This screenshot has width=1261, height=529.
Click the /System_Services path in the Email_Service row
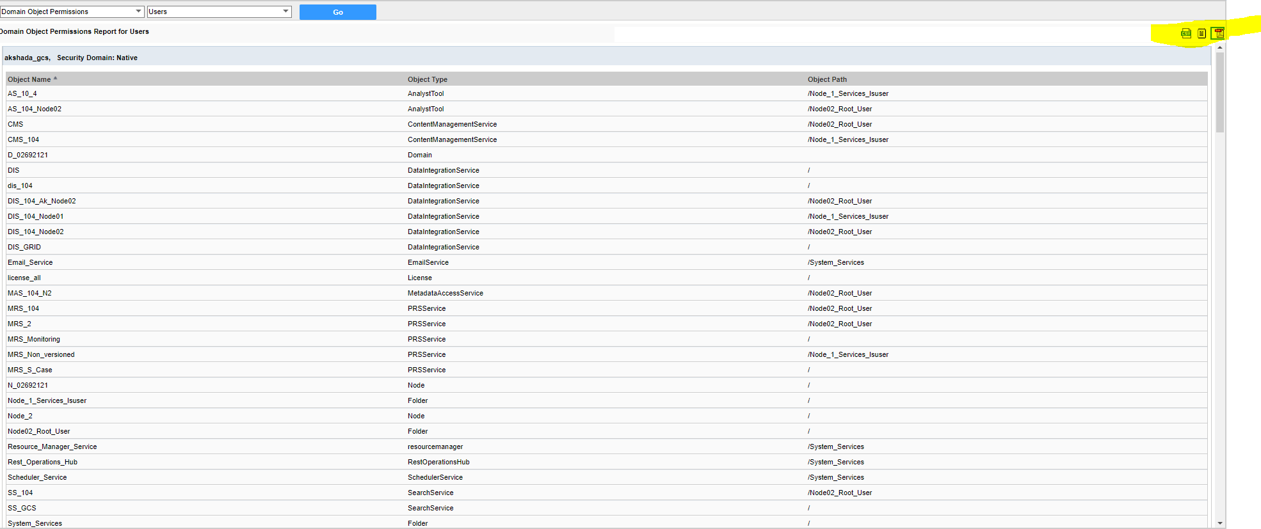point(836,262)
